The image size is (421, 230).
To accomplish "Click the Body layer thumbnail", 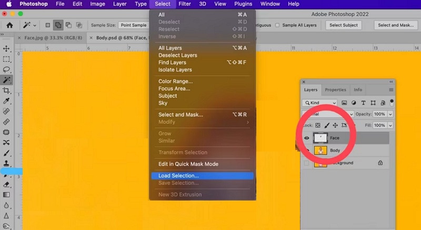I will point(320,151).
